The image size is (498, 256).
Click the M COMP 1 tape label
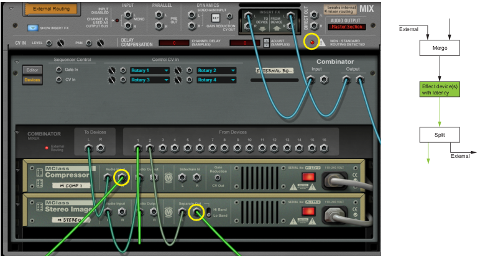pos(71,186)
